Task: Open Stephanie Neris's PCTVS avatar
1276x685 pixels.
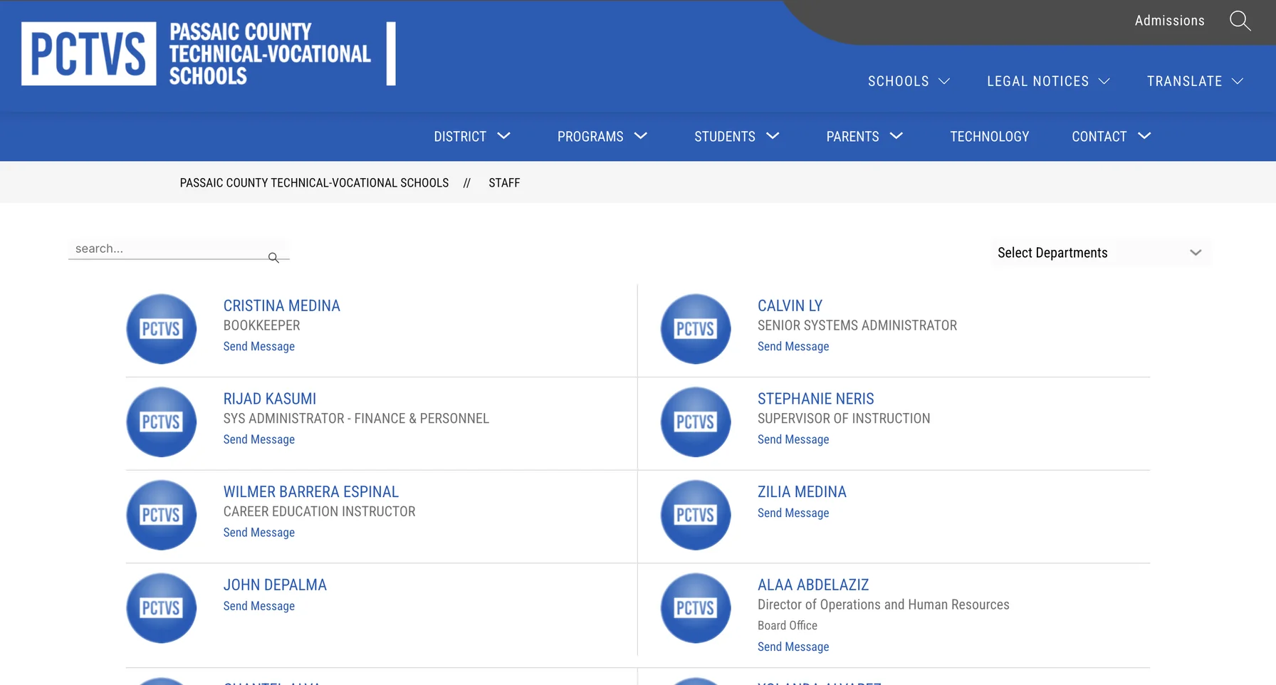Action: [x=696, y=422]
